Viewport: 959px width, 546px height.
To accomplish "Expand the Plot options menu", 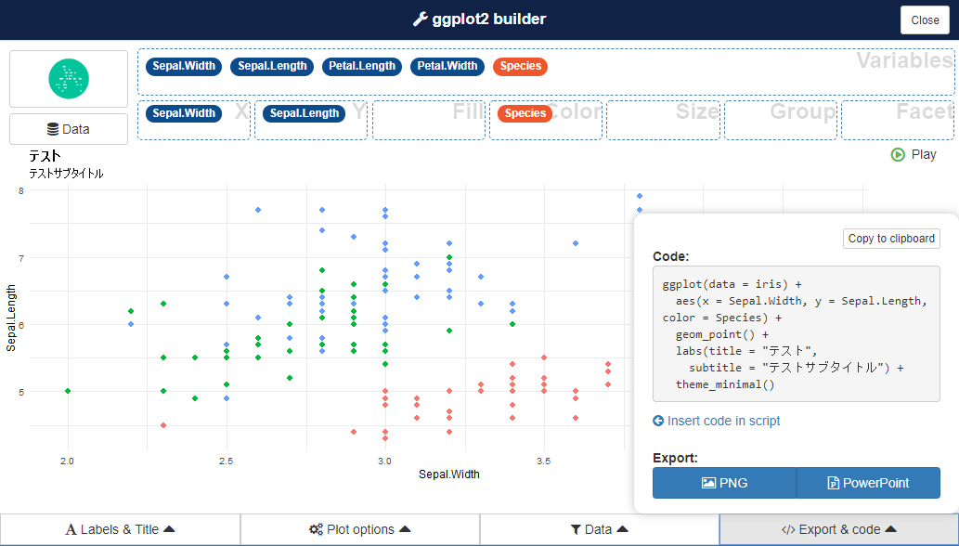I will tap(359, 529).
